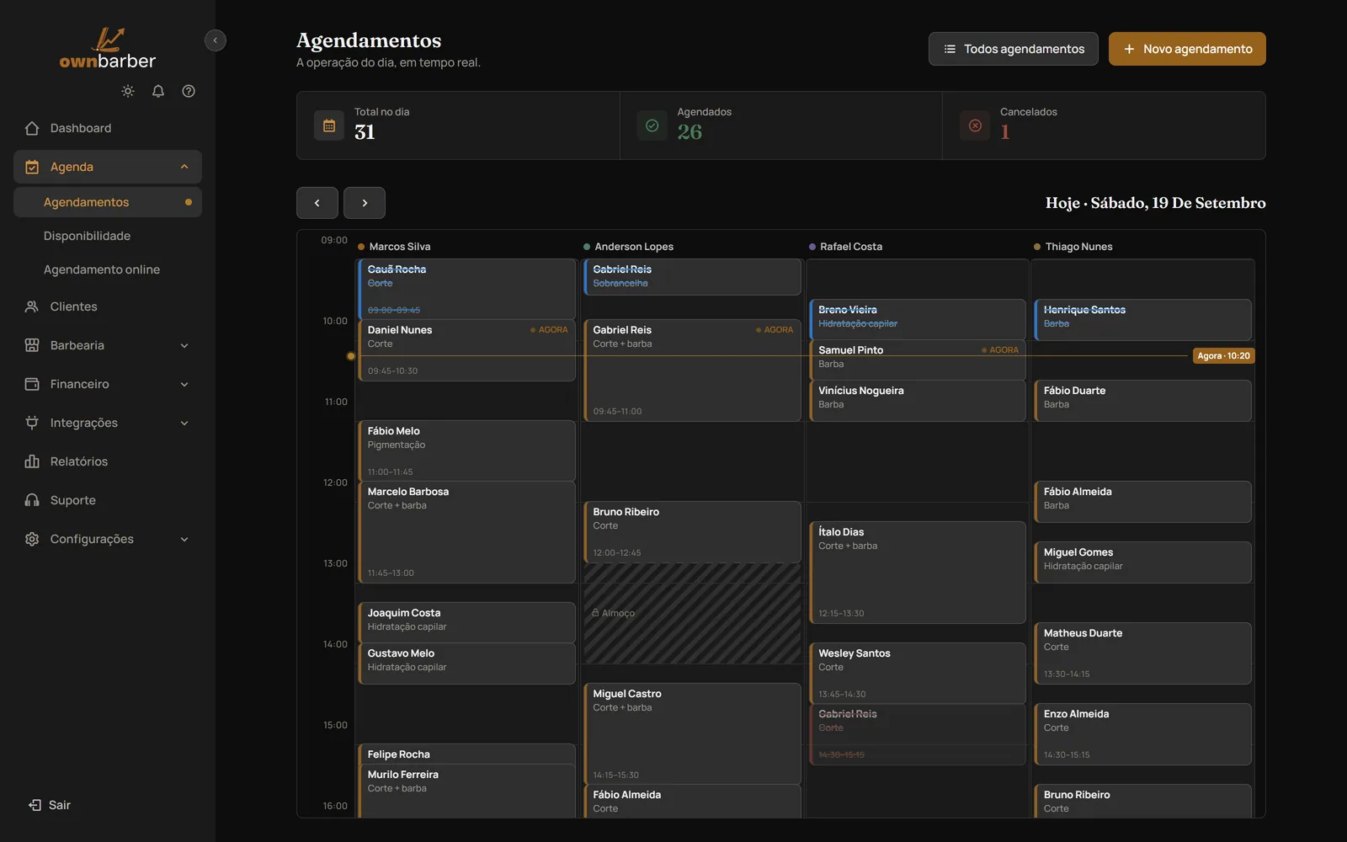The image size is (1347, 842).
Task: Open Ítalo Dias Corte + barba appointment
Action: (x=918, y=573)
